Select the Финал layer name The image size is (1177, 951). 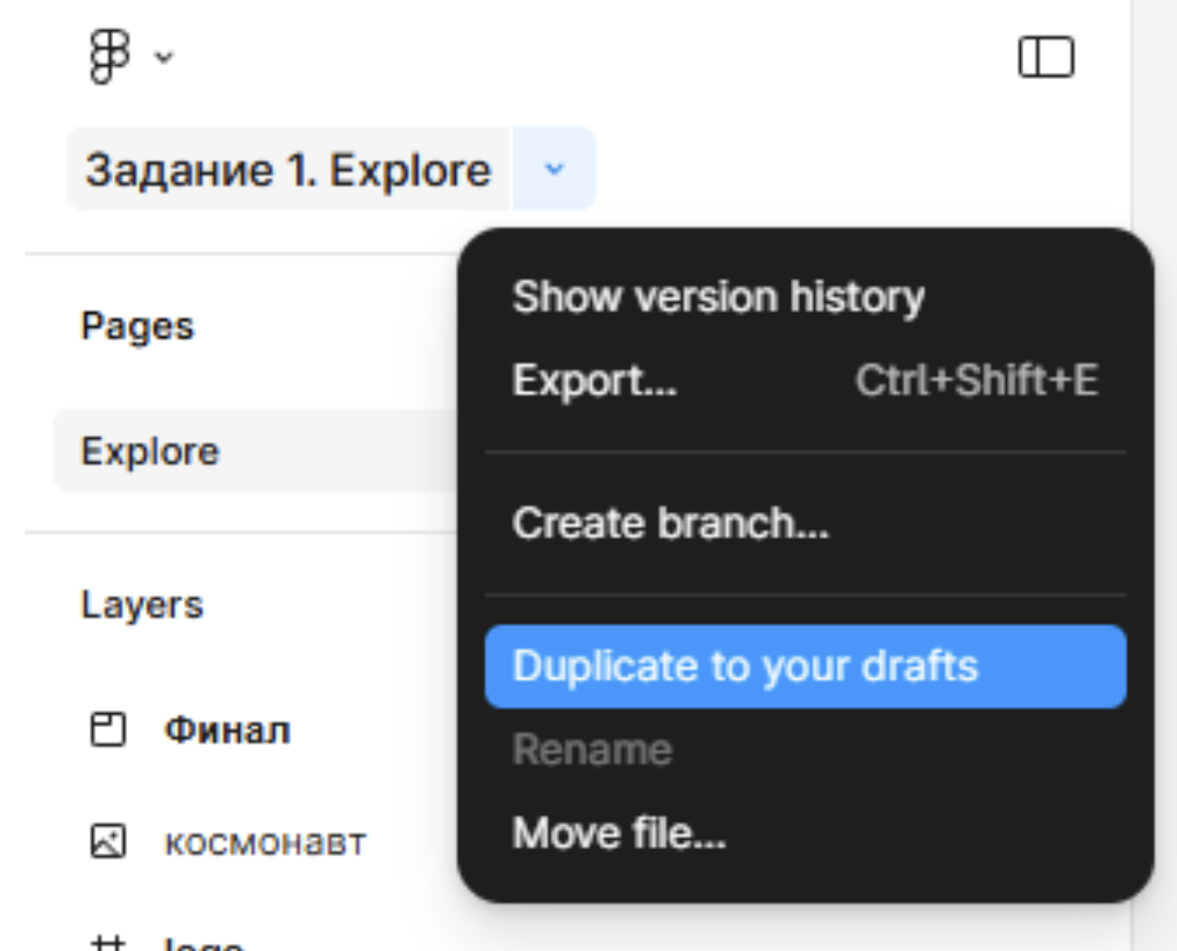pos(227,730)
